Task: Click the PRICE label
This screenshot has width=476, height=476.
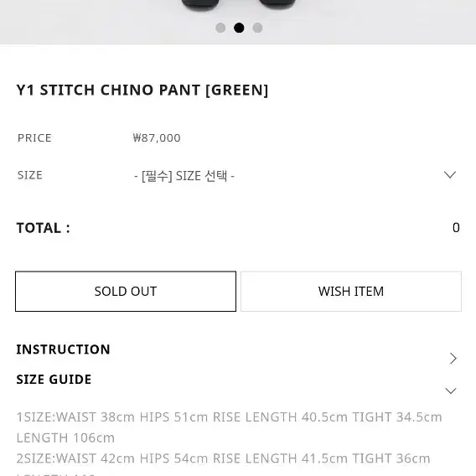Action: pyautogui.click(x=34, y=137)
